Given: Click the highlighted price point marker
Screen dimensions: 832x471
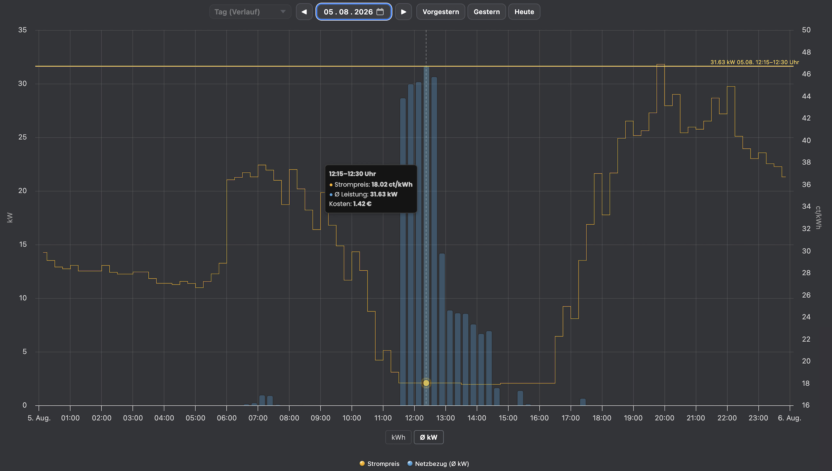Looking at the screenshot, I should tap(426, 383).
